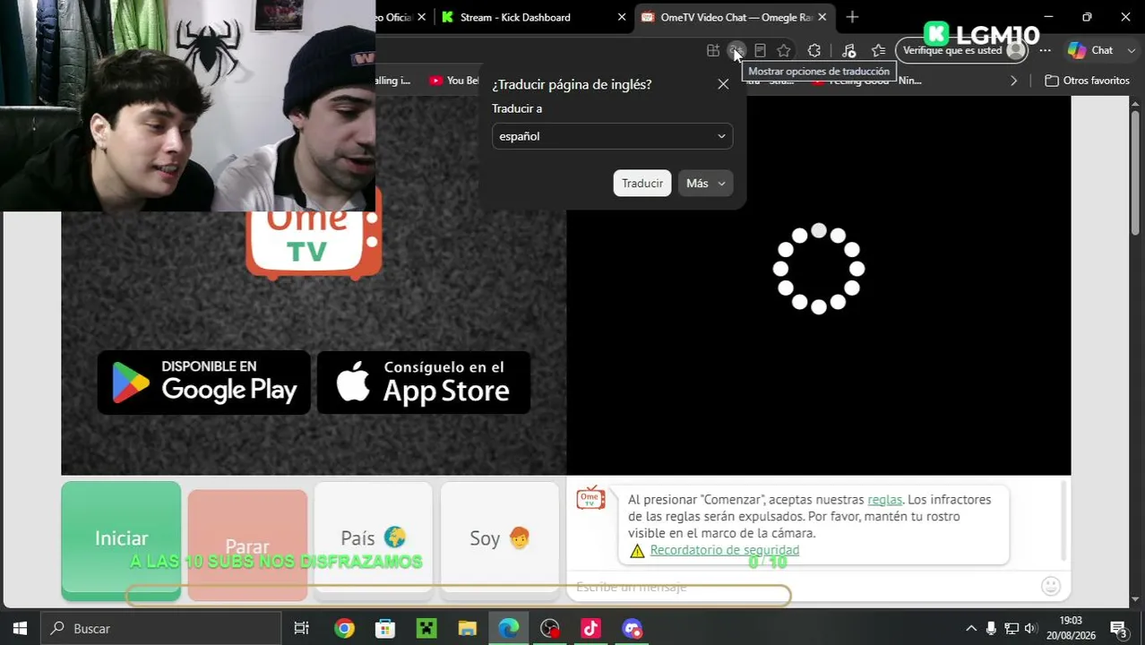Open the notification center icon
This screenshot has width=1145, height=645.
click(x=1118, y=629)
